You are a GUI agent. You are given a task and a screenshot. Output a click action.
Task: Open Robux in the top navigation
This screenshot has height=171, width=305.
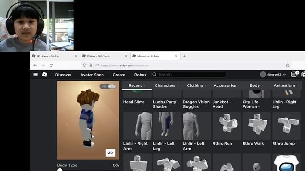click(x=141, y=75)
